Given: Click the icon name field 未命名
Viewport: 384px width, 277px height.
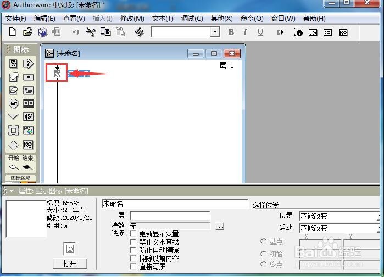Looking at the screenshot, I should coord(175,203).
